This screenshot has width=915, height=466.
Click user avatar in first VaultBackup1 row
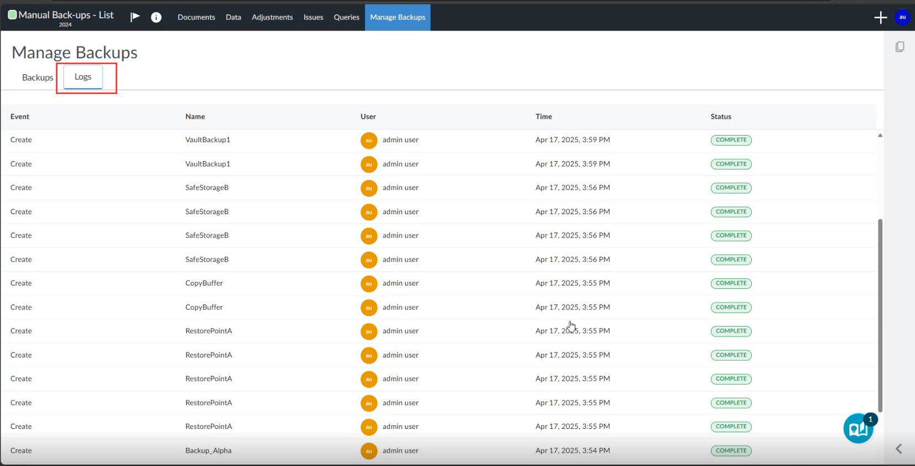pyautogui.click(x=369, y=141)
